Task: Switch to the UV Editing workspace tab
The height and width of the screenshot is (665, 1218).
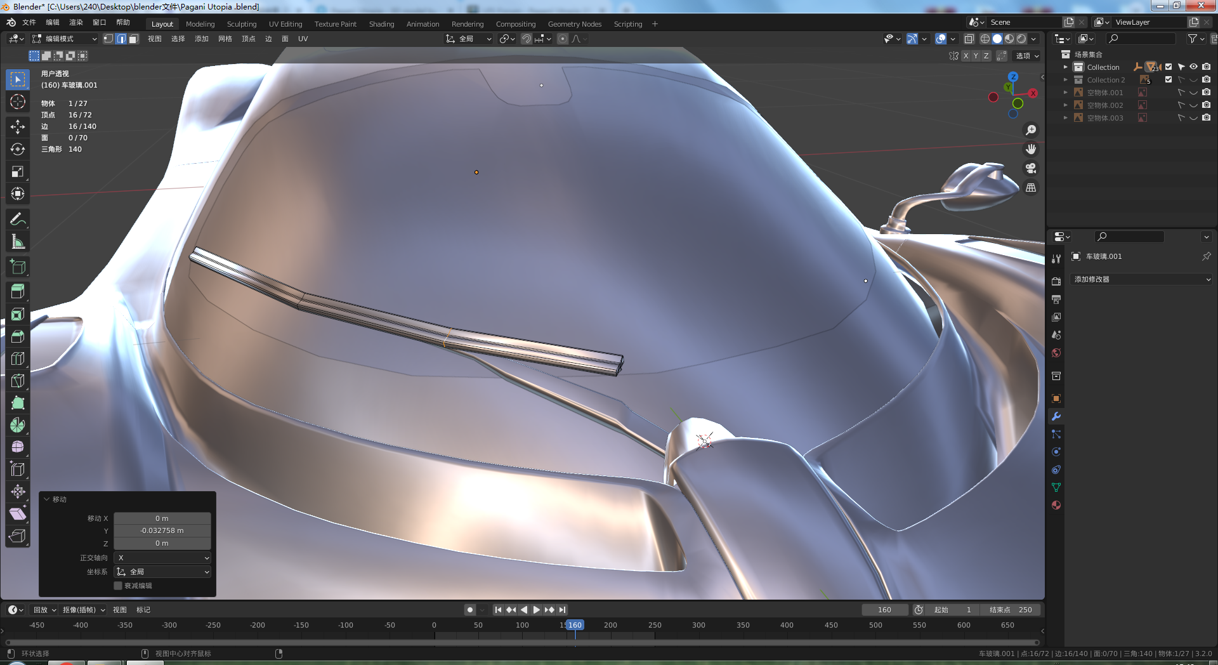Action: pos(285,24)
